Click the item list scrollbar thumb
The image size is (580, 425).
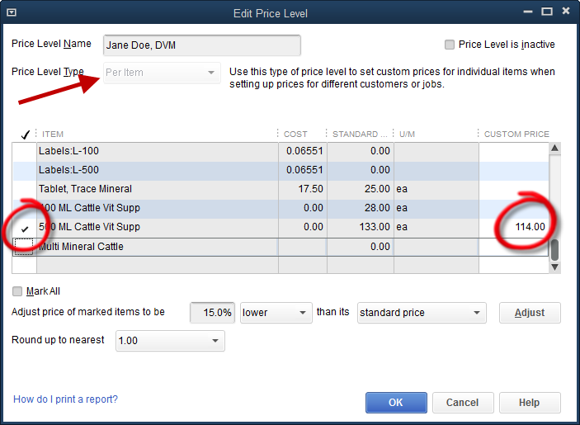(x=554, y=250)
